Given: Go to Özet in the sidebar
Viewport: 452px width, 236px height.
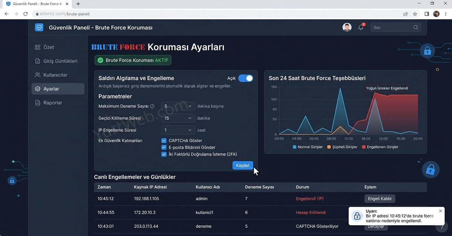Looking at the screenshot, I should tap(58, 47).
